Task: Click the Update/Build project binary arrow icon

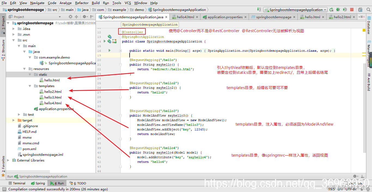Action: click(x=259, y=10)
